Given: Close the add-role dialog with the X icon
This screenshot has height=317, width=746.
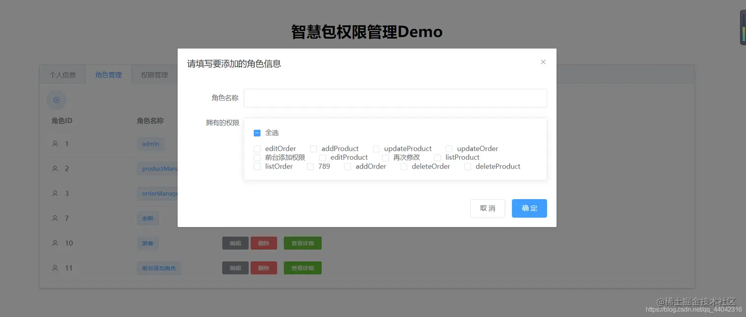Looking at the screenshot, I should 543,62.
